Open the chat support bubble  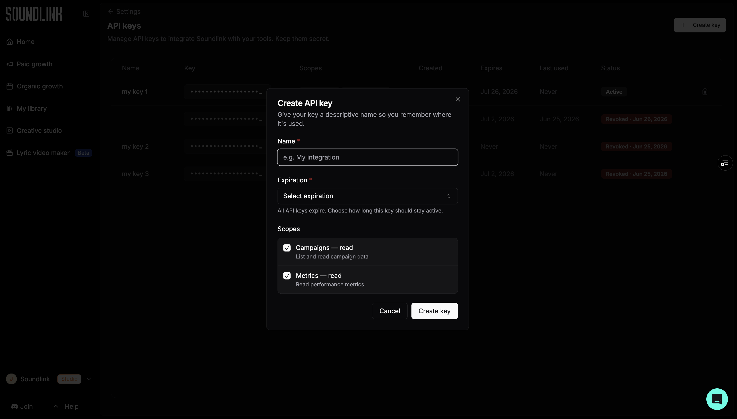[x=717, y=399]
